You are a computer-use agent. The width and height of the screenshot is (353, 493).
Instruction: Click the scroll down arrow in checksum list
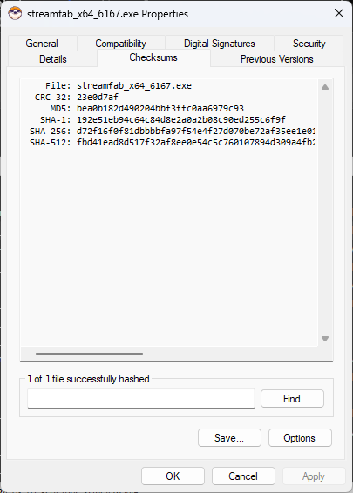tap(325, 339)
